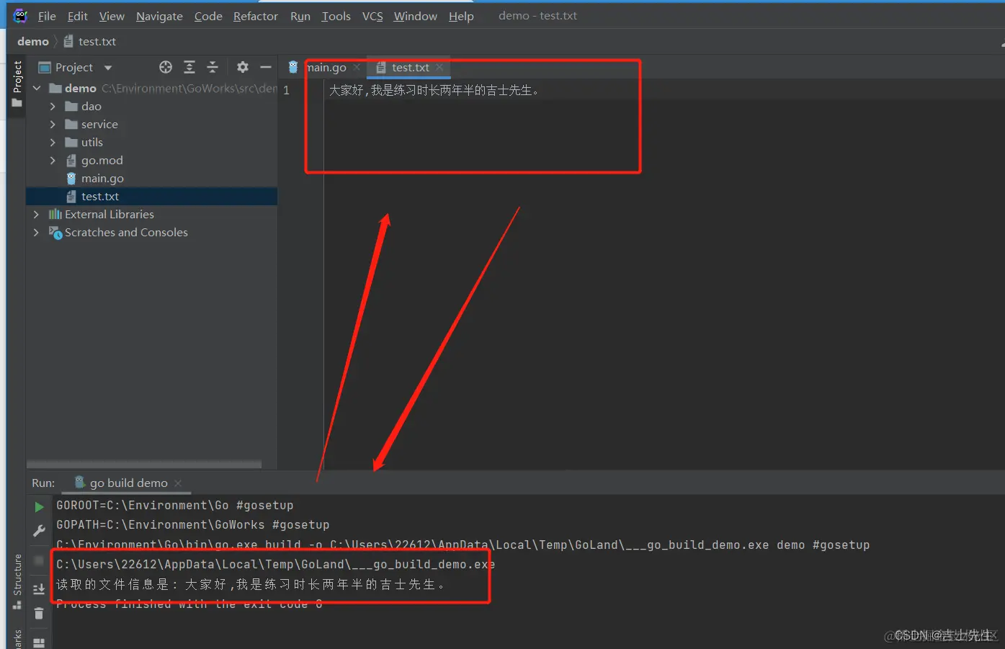Select Scratches and Consoles in the tree
This screenshot has height=649, width=1005.
[126, 232]
